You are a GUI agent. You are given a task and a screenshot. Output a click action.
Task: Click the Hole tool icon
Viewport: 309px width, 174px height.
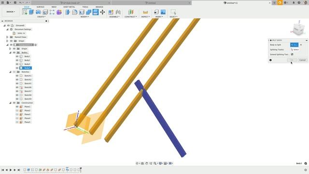[x=45, y=12]
